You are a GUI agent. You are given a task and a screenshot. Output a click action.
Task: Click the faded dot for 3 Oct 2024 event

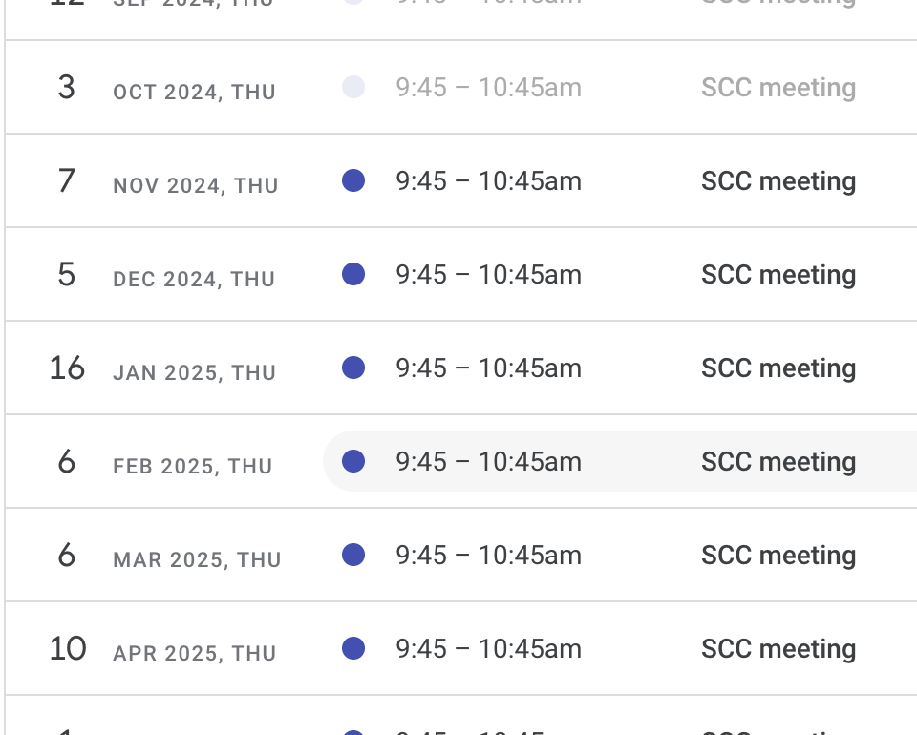[353, 87]
